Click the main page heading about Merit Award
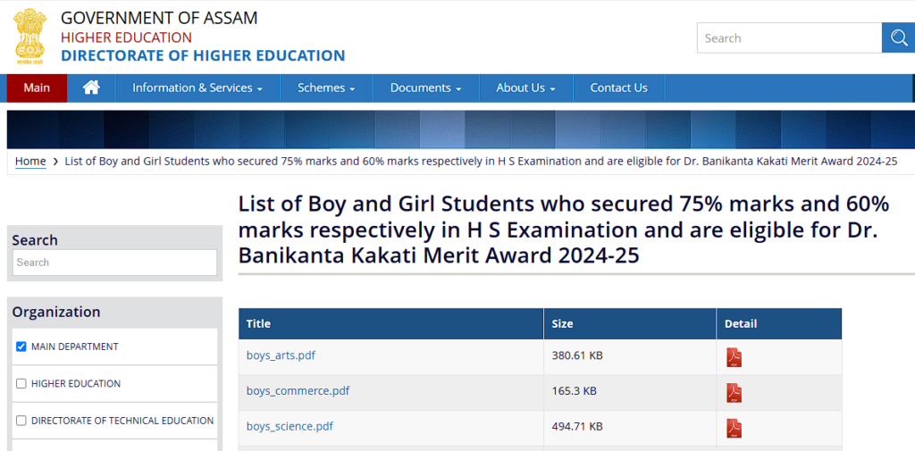Screen dimensions: 915x451 [x=564, y=230]
